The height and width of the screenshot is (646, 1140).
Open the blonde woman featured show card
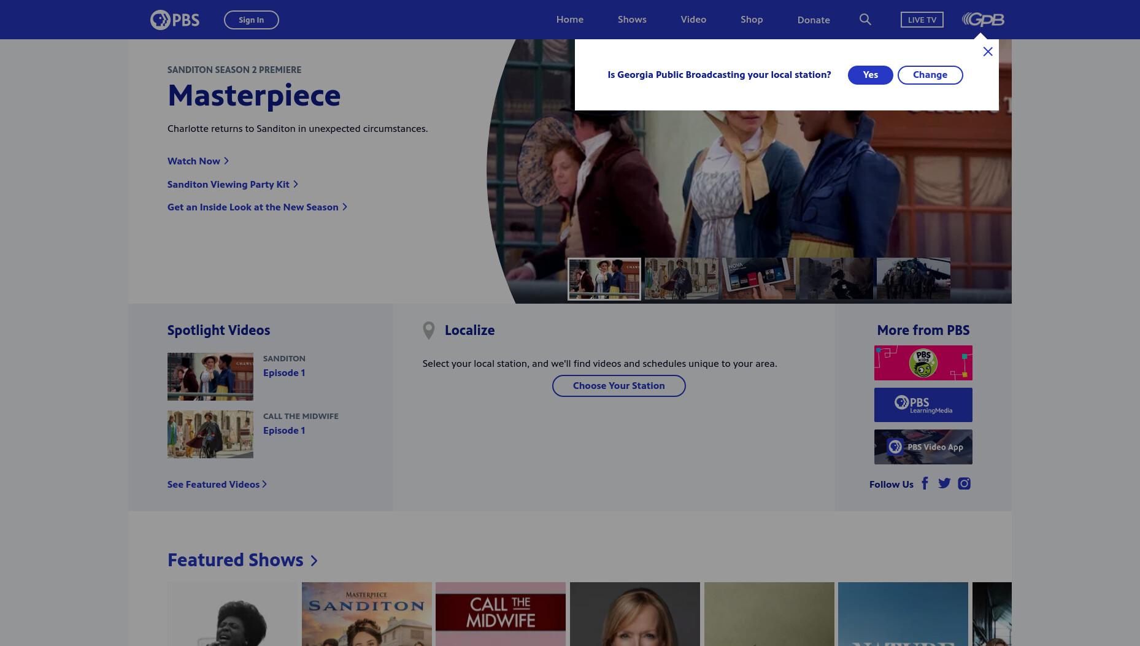point(635,614)
